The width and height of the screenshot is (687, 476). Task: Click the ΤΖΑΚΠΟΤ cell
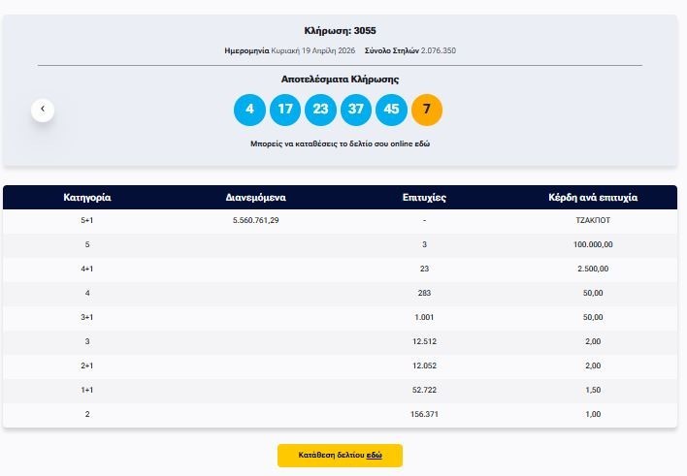point(593,221)
